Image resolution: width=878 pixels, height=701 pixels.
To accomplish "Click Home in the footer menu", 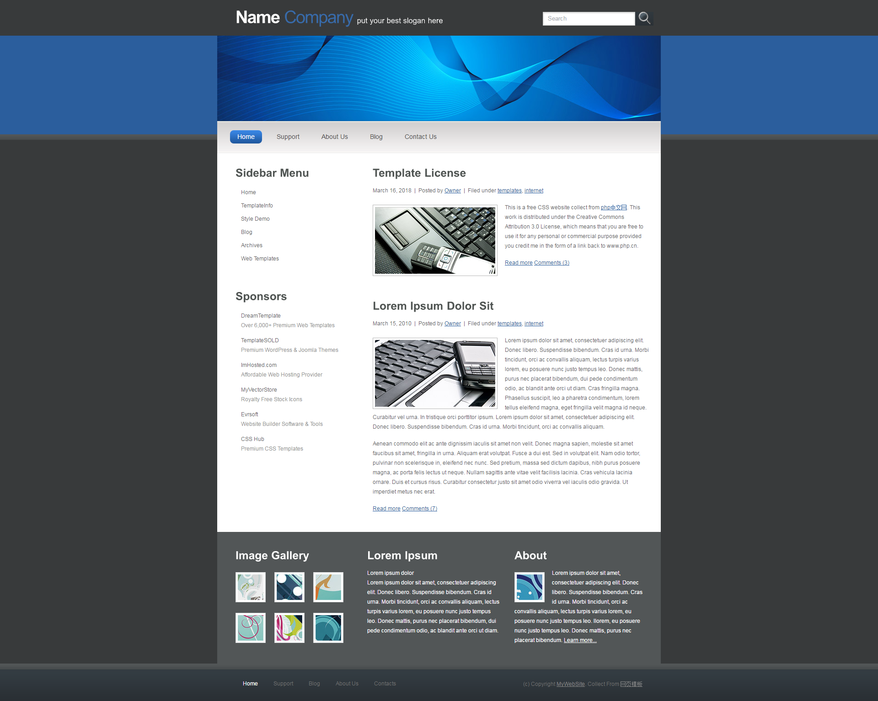I will 250,684.
